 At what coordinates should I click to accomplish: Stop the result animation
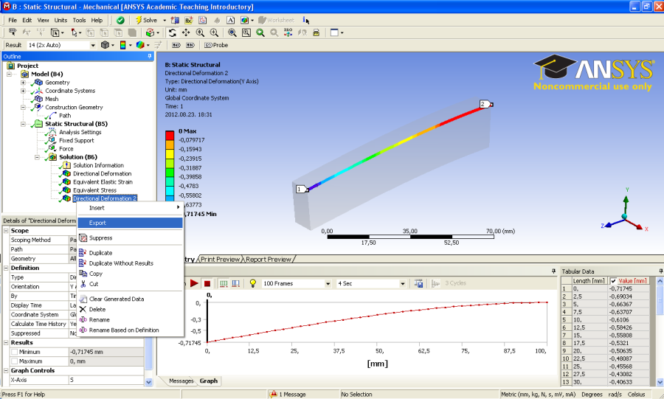(207, 283)
